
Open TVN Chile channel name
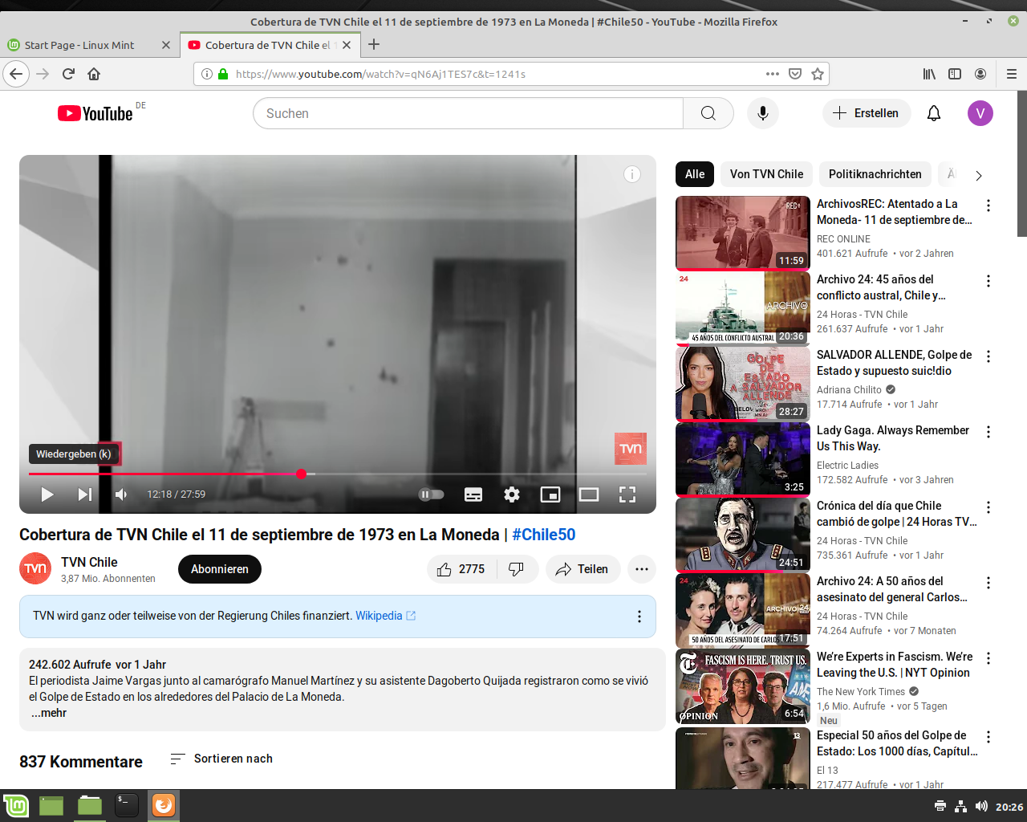(x=89, y=562)
